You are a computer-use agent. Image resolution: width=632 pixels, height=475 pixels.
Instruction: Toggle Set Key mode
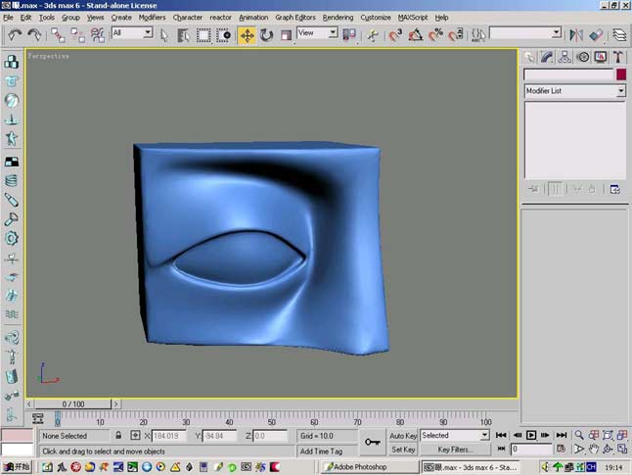(403, 450)
